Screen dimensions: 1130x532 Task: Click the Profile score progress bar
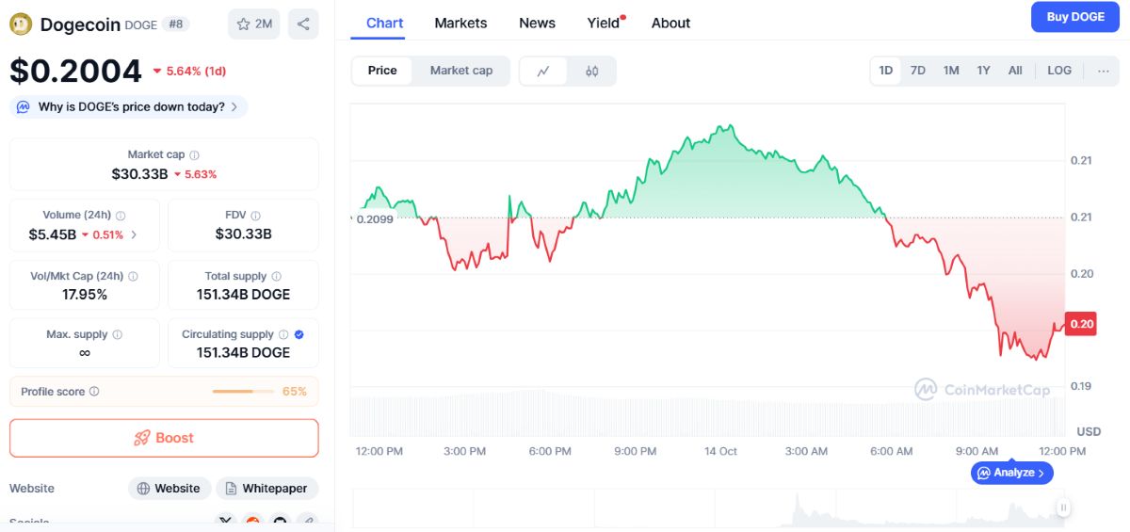pyautogui.click(x=244, y=392)
